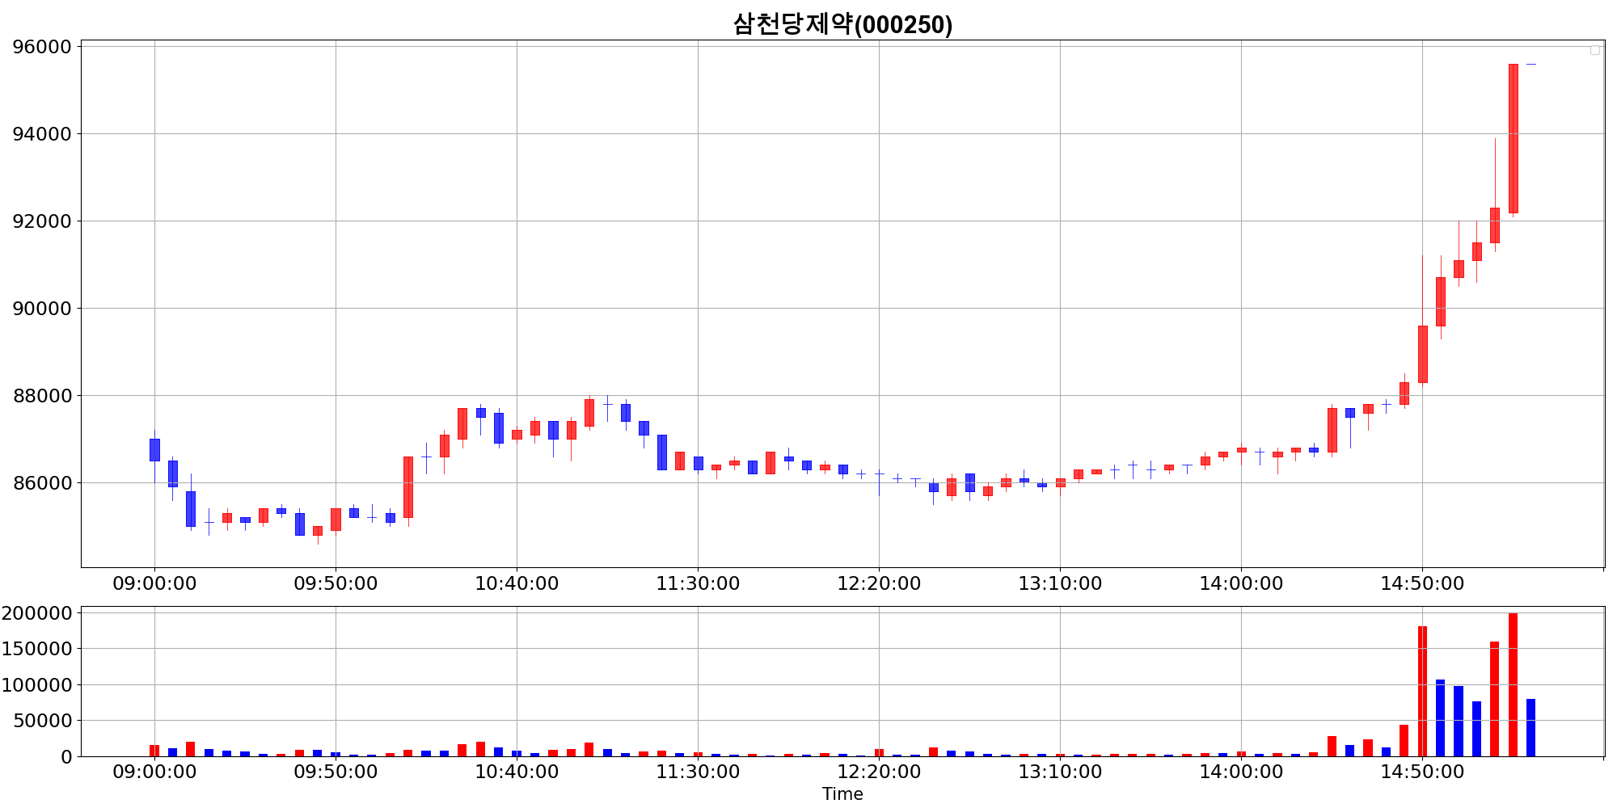Viewport: 1617px width, 808px height.
Task: Click the last blue volume bar
Action: coord(1531,727)
